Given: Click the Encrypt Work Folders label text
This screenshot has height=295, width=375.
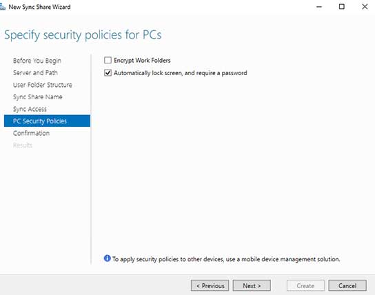Looking at the screenshot, I should coord(142,60).
